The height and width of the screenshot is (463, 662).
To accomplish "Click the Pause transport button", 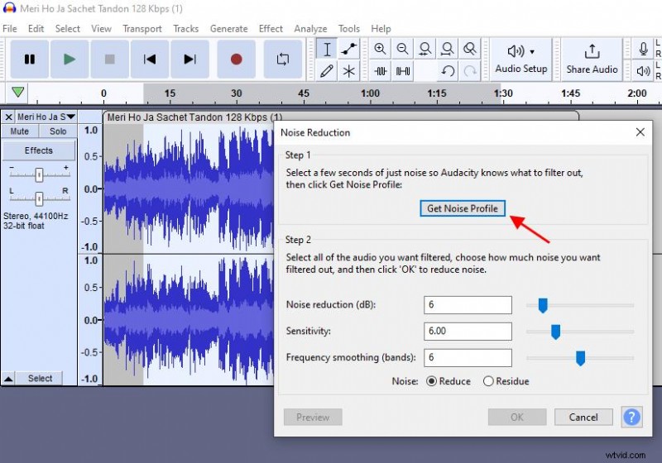I will [x=29, y=59].
